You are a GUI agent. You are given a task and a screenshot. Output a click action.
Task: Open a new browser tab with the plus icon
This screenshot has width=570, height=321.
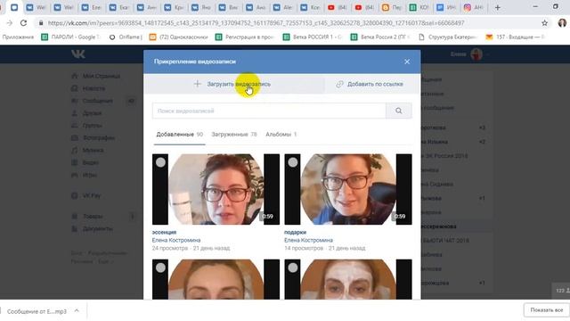point(497,7)
